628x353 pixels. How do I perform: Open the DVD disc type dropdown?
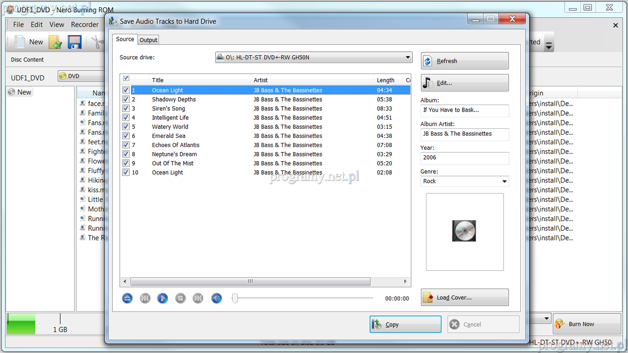tap(82, 76)
